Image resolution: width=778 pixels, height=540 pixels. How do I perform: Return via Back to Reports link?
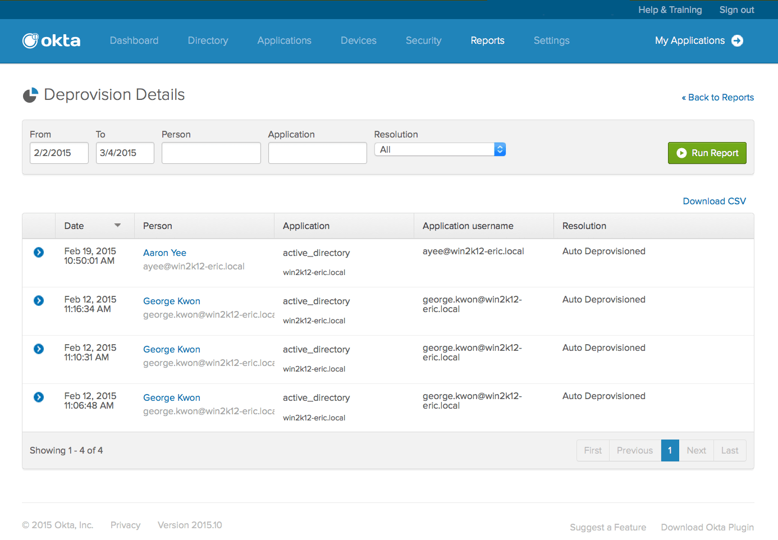pos(718,97)
